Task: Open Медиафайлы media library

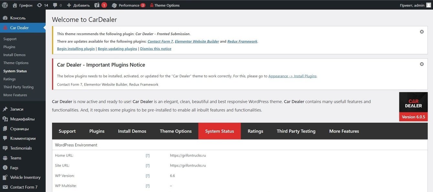Action: [x=23, y=119]
